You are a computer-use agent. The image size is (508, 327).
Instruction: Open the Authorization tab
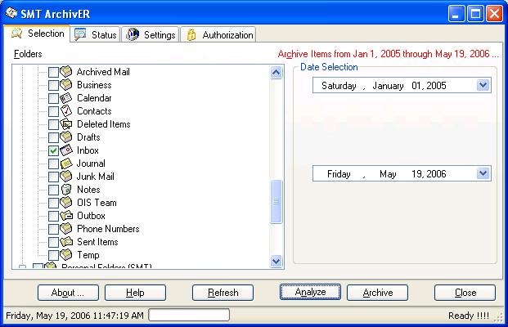coord(218,35)
